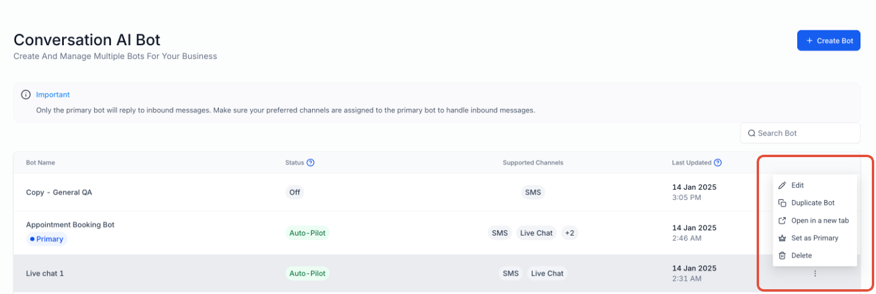Click the crown Set as Primary icon
Image resolution: width=876 pixels, height=294 pixels.
click(782, 238)
